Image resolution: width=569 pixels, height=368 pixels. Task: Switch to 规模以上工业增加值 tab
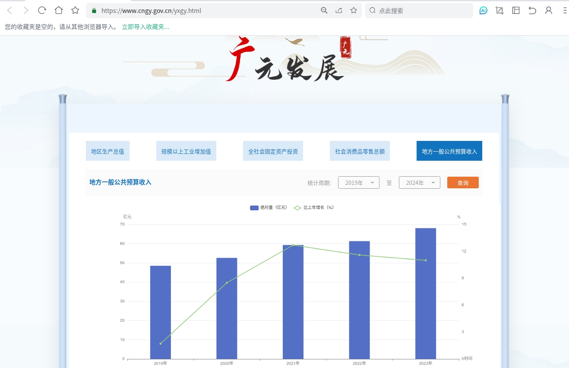186,151
